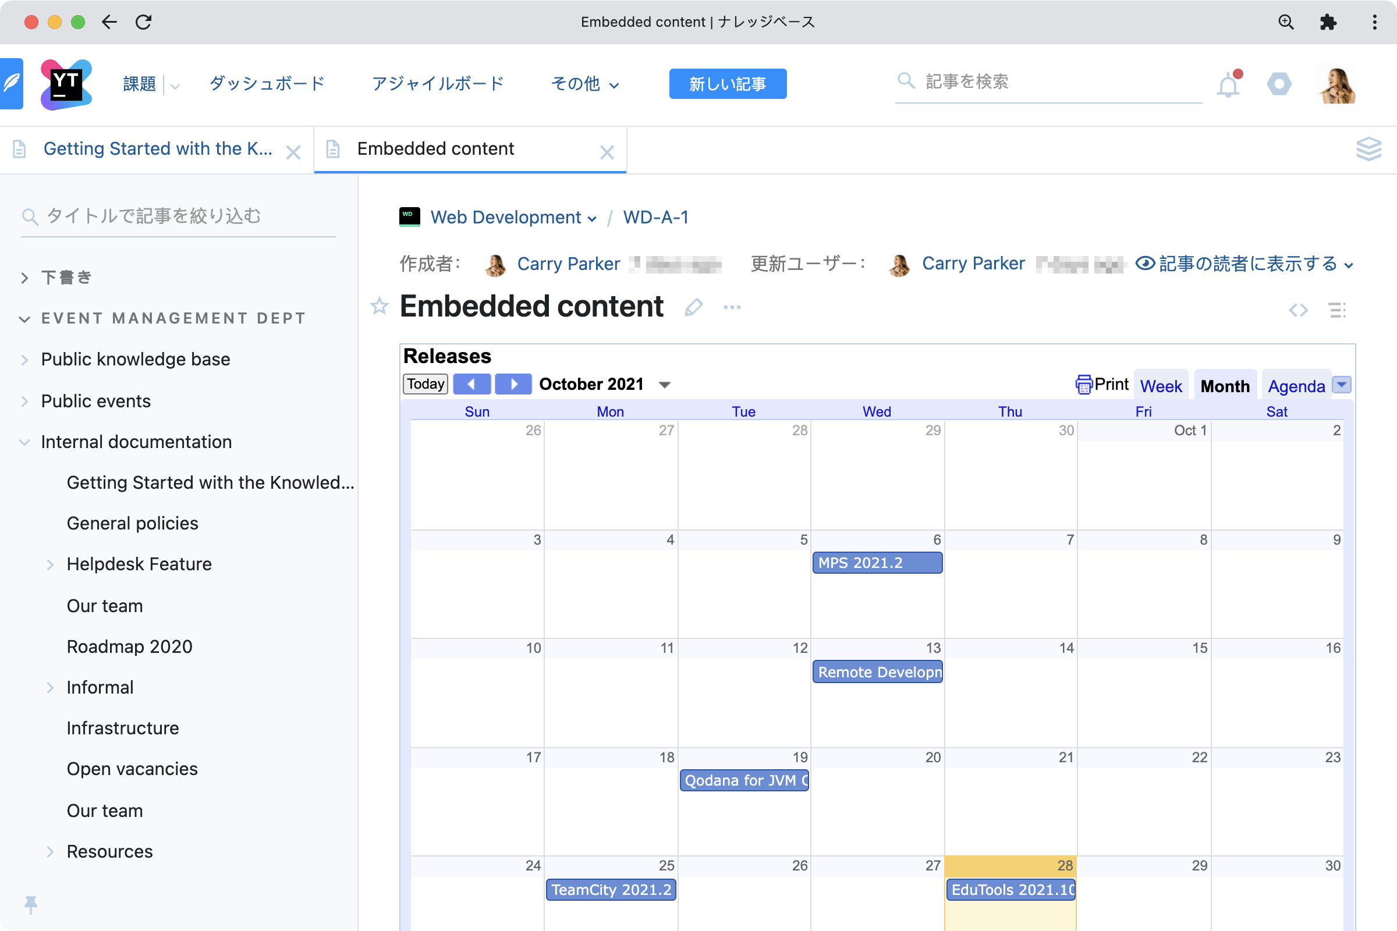Open General policies article
This screenshot has height=931, width=1397.
coord(133,524)
